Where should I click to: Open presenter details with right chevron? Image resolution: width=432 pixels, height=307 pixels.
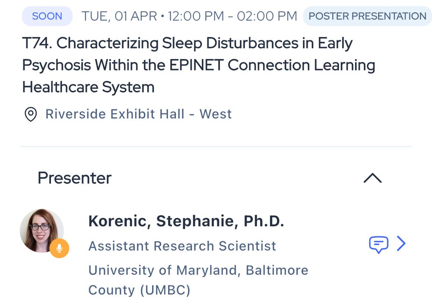click(x=401, y=243)
